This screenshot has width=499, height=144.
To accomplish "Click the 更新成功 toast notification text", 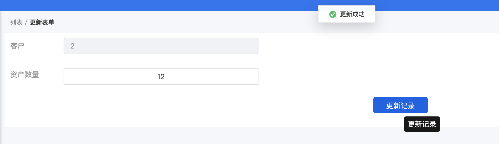I will (x=352, y=14).
